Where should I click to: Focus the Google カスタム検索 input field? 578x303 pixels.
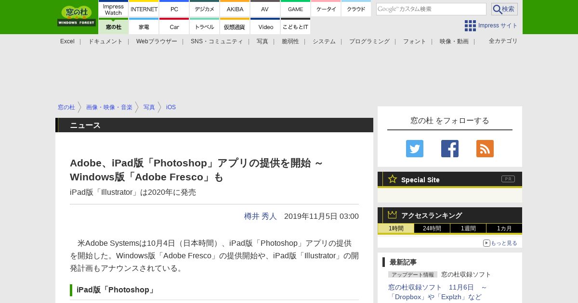pos(431,9)
